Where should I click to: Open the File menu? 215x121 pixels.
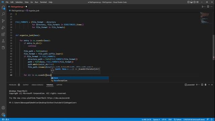click(x=7, y=2)
